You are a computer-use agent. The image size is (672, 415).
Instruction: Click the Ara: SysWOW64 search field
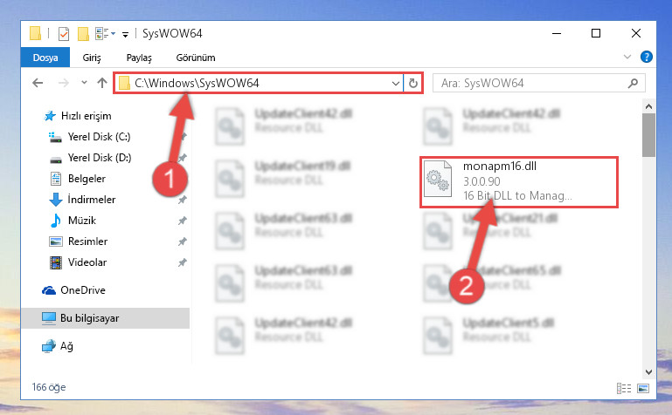point(533,83)
